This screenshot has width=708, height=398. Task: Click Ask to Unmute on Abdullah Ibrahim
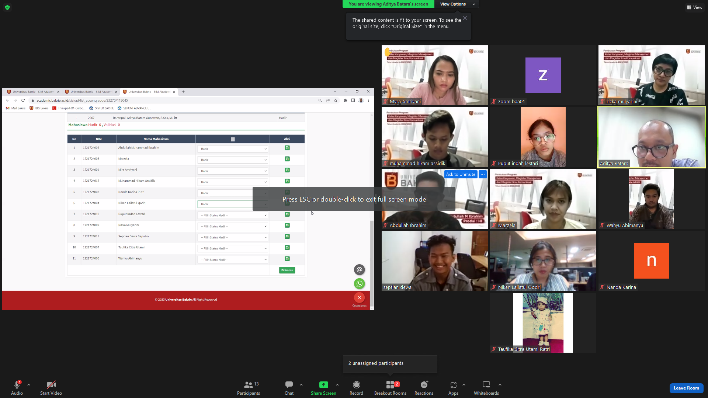pyautogui.click(x=461, y=174)
